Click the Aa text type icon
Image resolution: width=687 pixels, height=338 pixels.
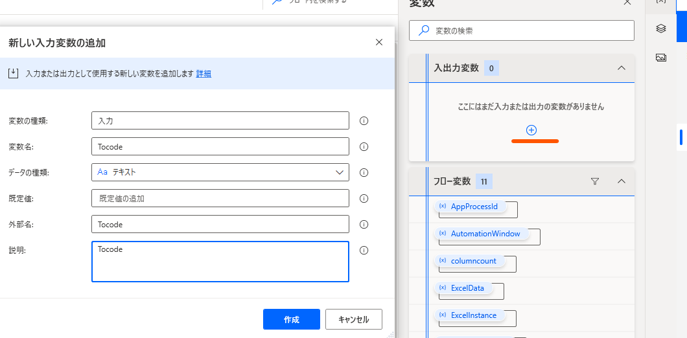point(102,172)
